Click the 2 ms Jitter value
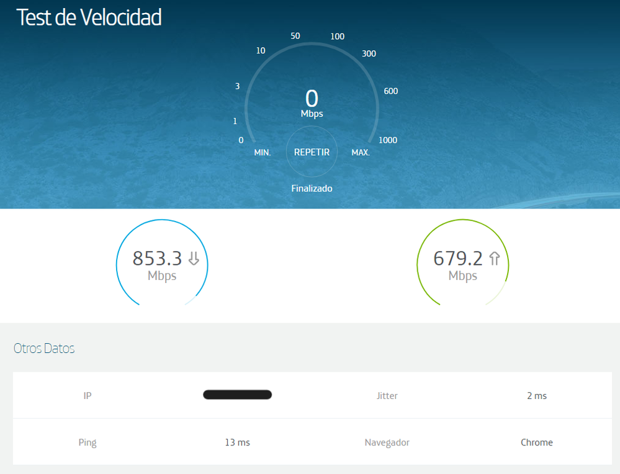This screenshot has width=620, height=474. tap(536, 395)
